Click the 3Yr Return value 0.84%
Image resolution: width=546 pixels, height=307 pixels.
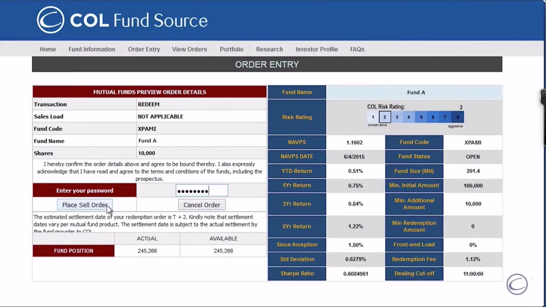point(355,204)
